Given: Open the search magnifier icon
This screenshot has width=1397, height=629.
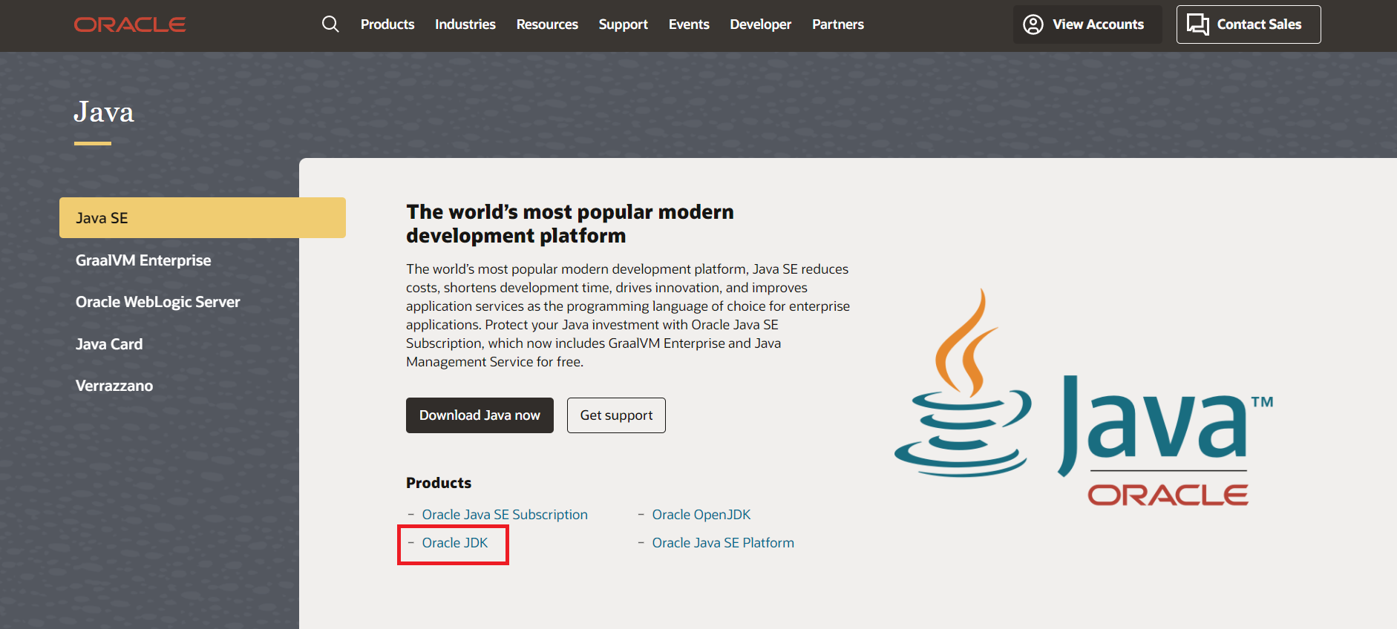Looking at the screenshot, I should pos(330,24).
